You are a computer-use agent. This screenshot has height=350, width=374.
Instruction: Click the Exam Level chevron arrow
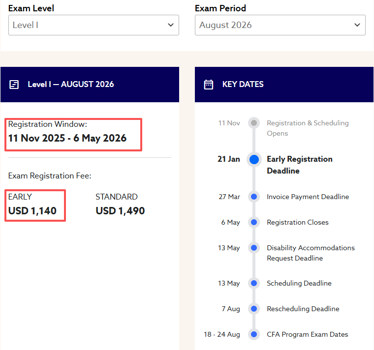pyautogui.click(x=171, y=25)
